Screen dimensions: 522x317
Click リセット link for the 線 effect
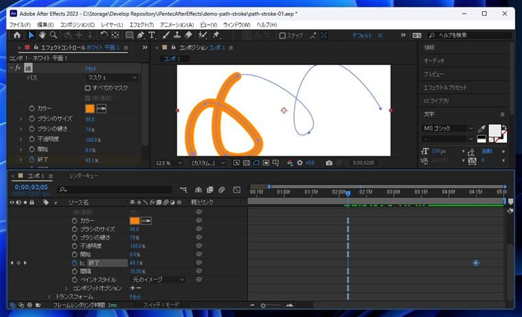point(91,69)
